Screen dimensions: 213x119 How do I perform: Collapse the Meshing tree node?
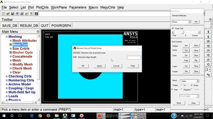coord(7,37)
